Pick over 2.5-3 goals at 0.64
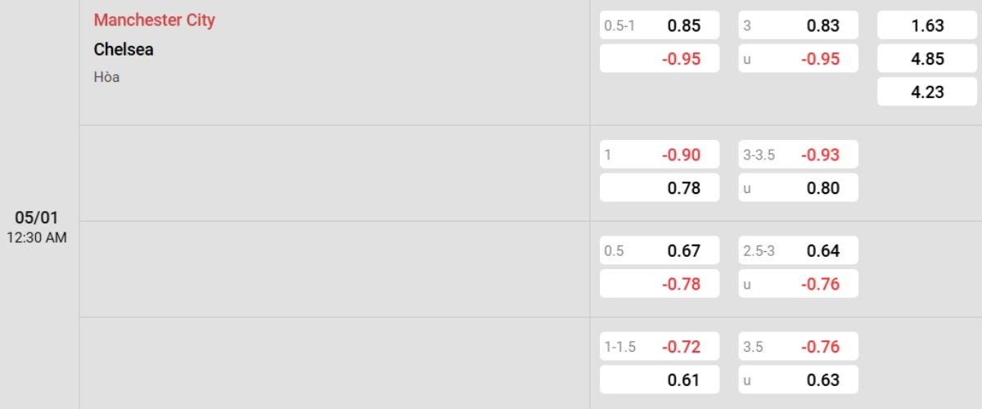 (799, 250)
